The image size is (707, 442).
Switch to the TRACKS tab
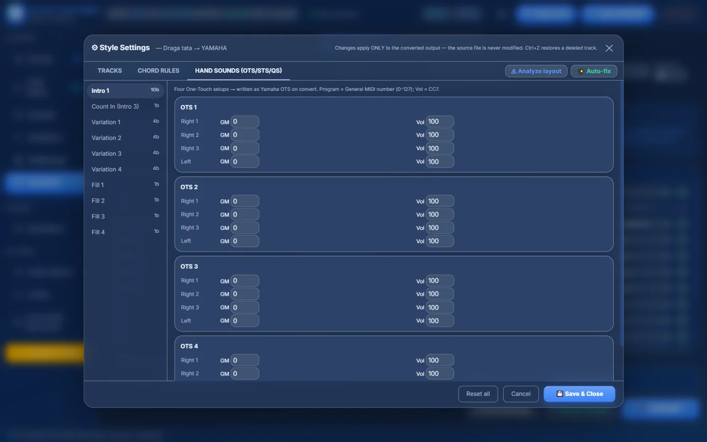109,71
